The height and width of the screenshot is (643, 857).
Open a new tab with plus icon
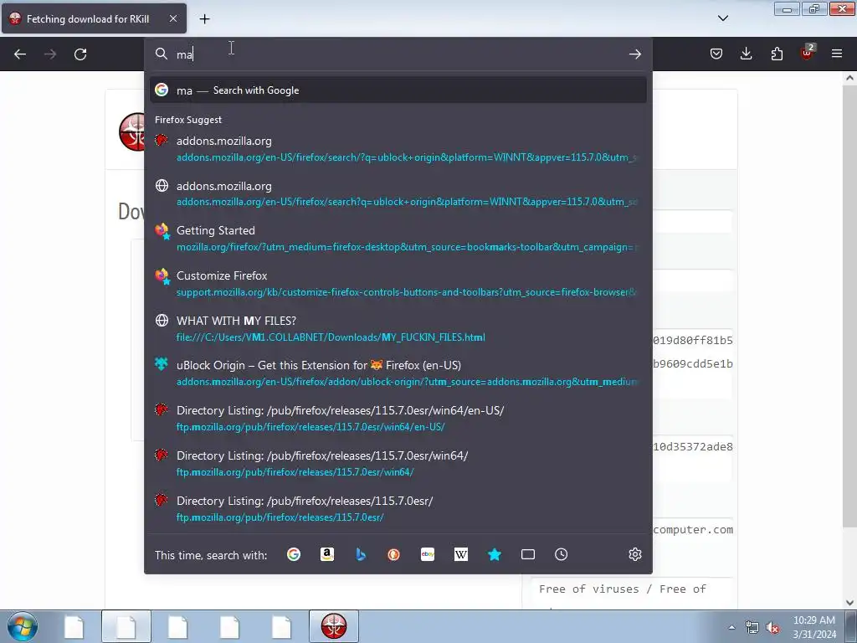click(204, 19)
